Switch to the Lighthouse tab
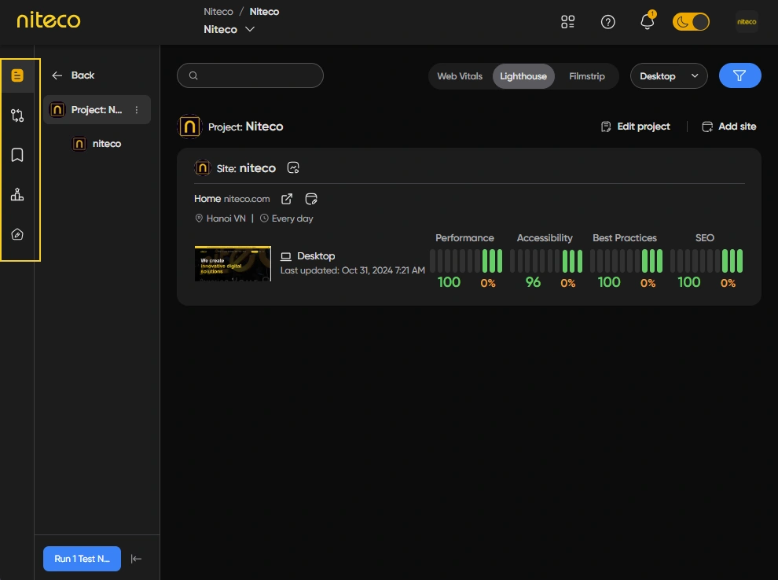The image size is (778, 580). pos(523,76)
